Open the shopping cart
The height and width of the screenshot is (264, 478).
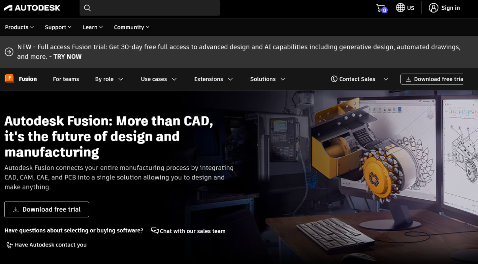[x=381, y=8]
